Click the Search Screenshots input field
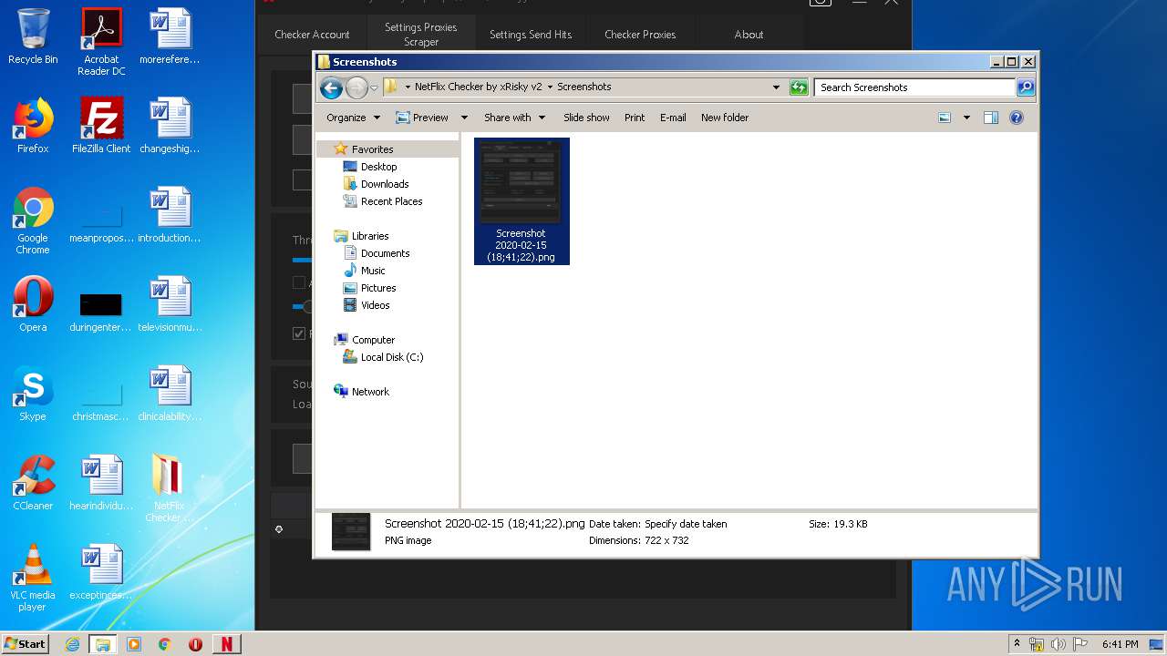This screenshot has height=656, width=1167. [914, 87]
